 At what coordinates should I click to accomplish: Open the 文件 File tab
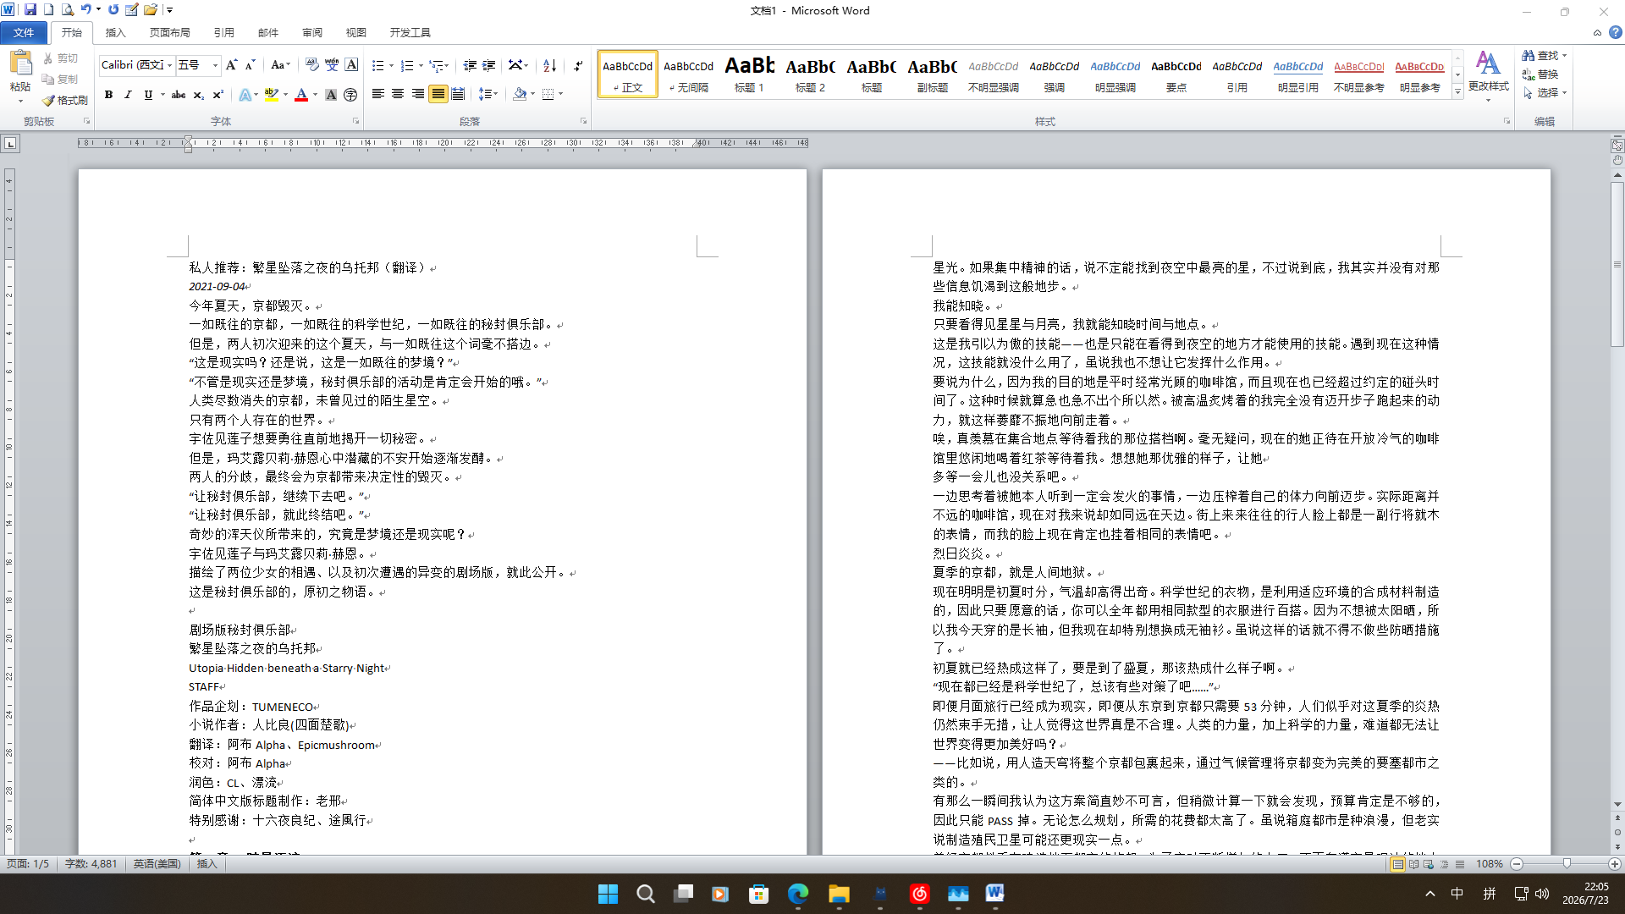tap(24, 32)
